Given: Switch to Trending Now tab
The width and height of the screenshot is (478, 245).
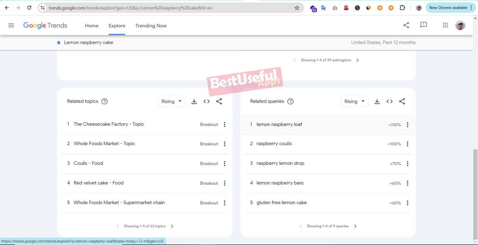Looking at the screenshot, I should pos(151,26).
